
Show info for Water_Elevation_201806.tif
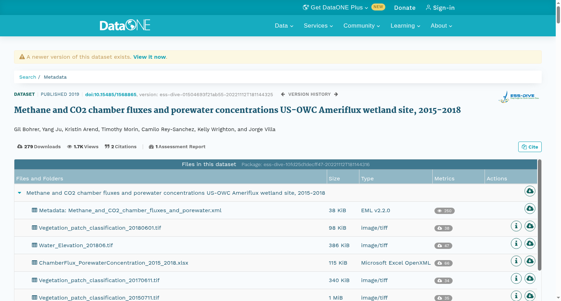516,243
